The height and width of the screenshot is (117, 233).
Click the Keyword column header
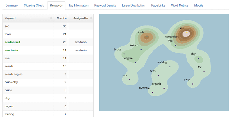point(28,18)
